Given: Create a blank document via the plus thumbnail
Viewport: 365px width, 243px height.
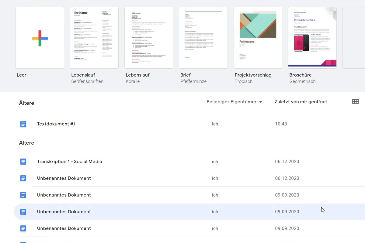Looking at the screenshot, I should point(40,38).
